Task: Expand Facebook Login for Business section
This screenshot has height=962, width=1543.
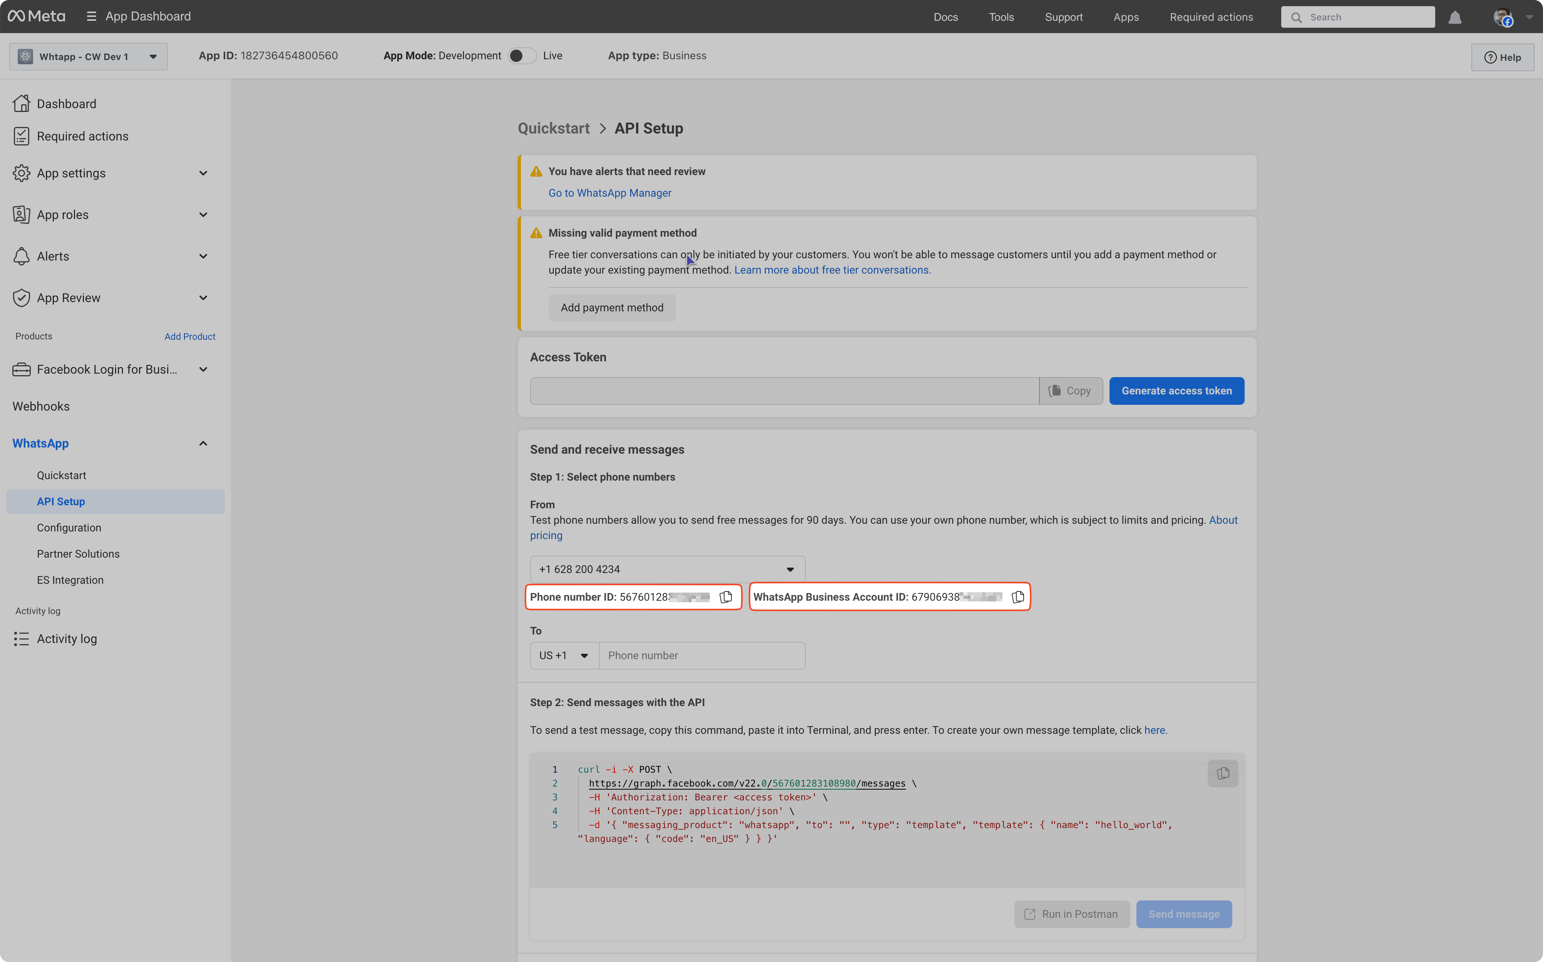Action: [203, 370]
